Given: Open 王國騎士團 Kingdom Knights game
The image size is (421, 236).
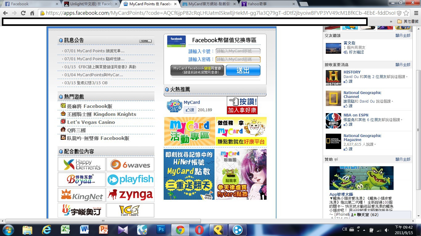Looking at the screenshot, I should point(102,114).
